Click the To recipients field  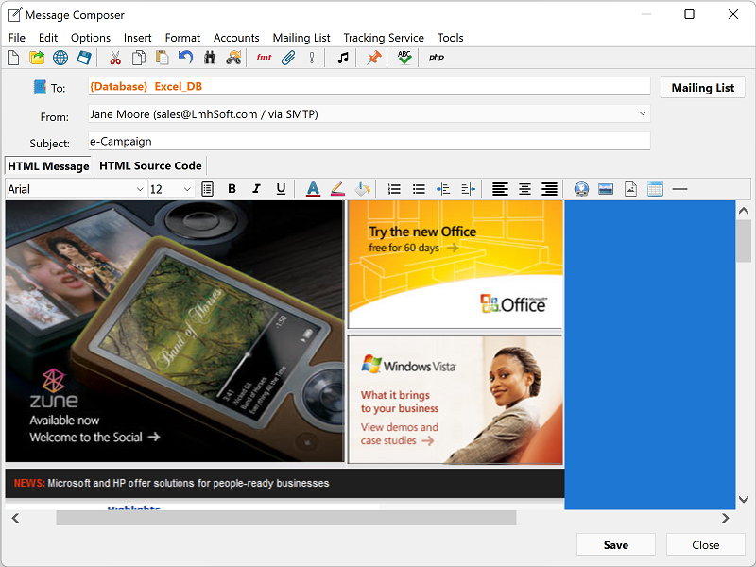pos(369,86)
